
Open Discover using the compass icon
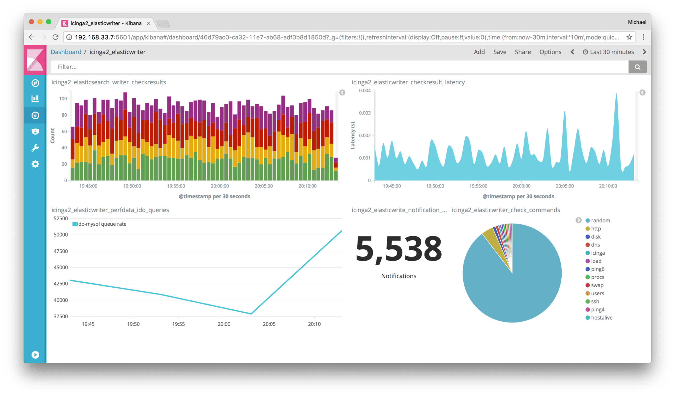point(35,83)
